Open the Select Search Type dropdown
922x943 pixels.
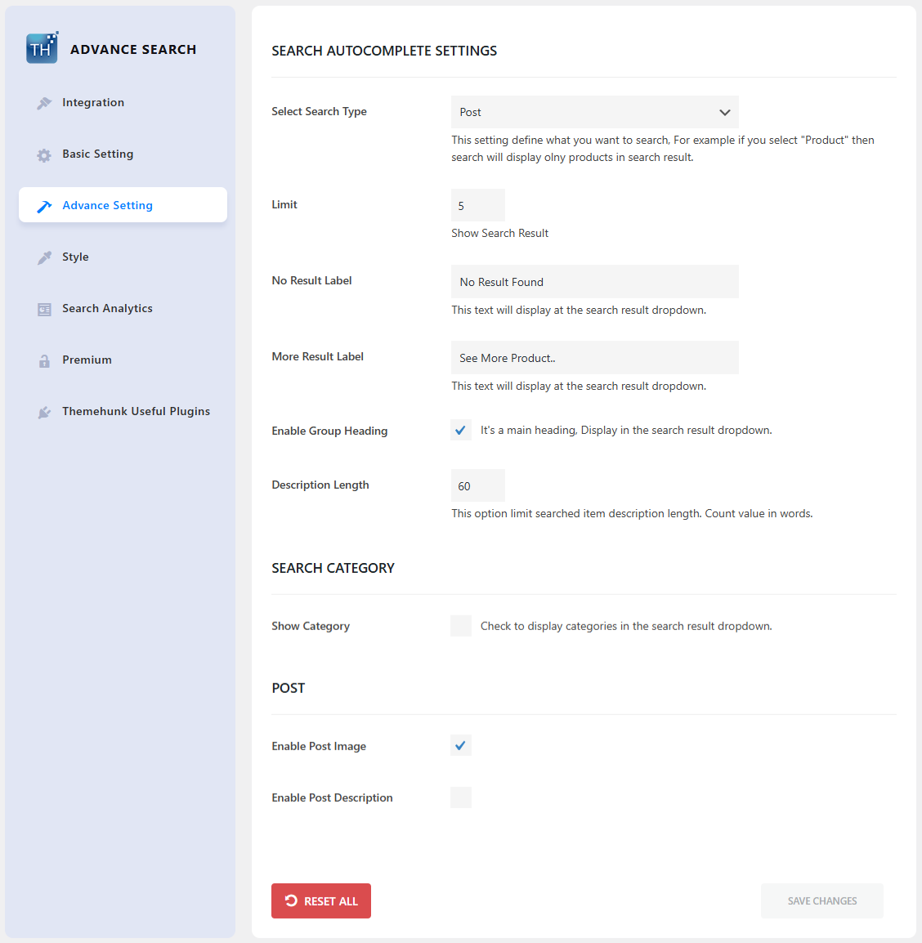594,112
